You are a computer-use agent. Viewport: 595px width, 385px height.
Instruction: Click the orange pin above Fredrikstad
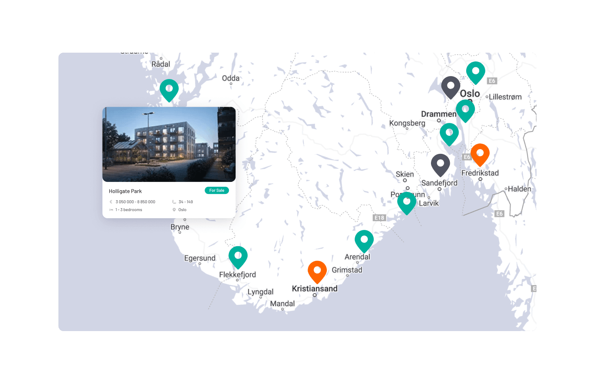(x=480, y=154)
